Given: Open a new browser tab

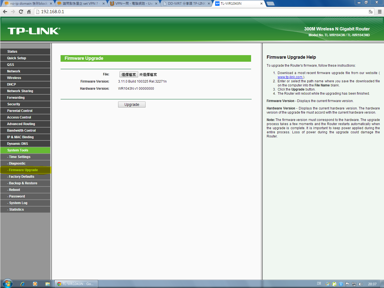Looking at the screenshot, I should tap(271, 4).
